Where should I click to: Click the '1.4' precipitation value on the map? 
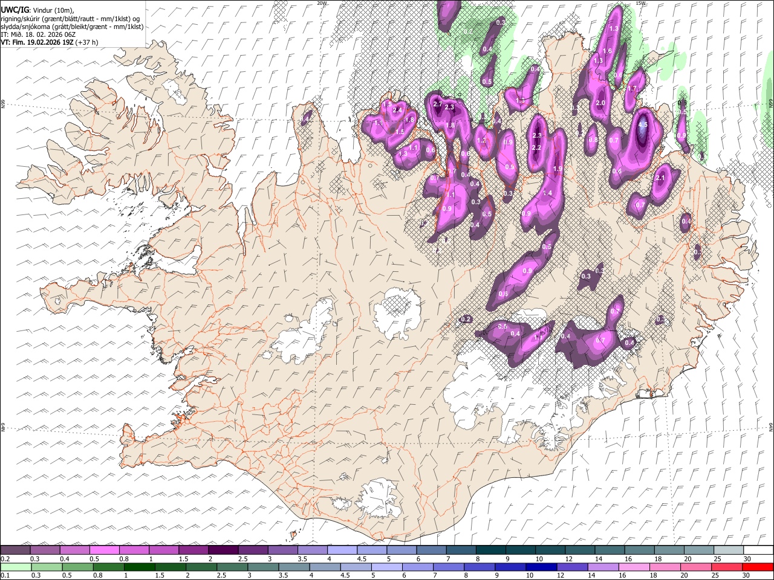tap(547, 193)
